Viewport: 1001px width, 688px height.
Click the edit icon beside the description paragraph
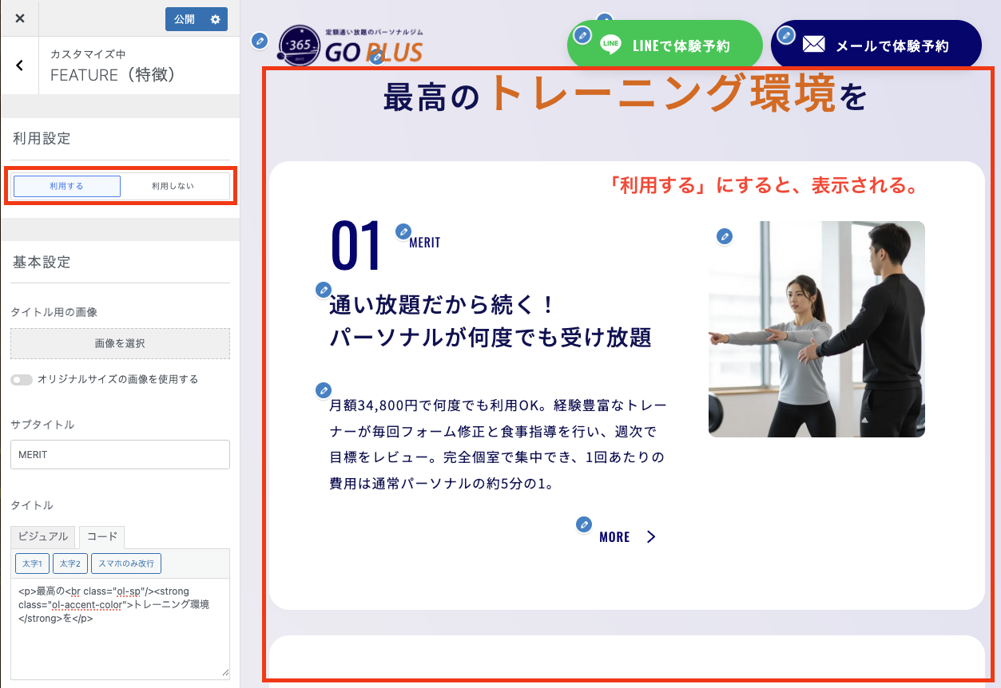(x=324, y=390)
